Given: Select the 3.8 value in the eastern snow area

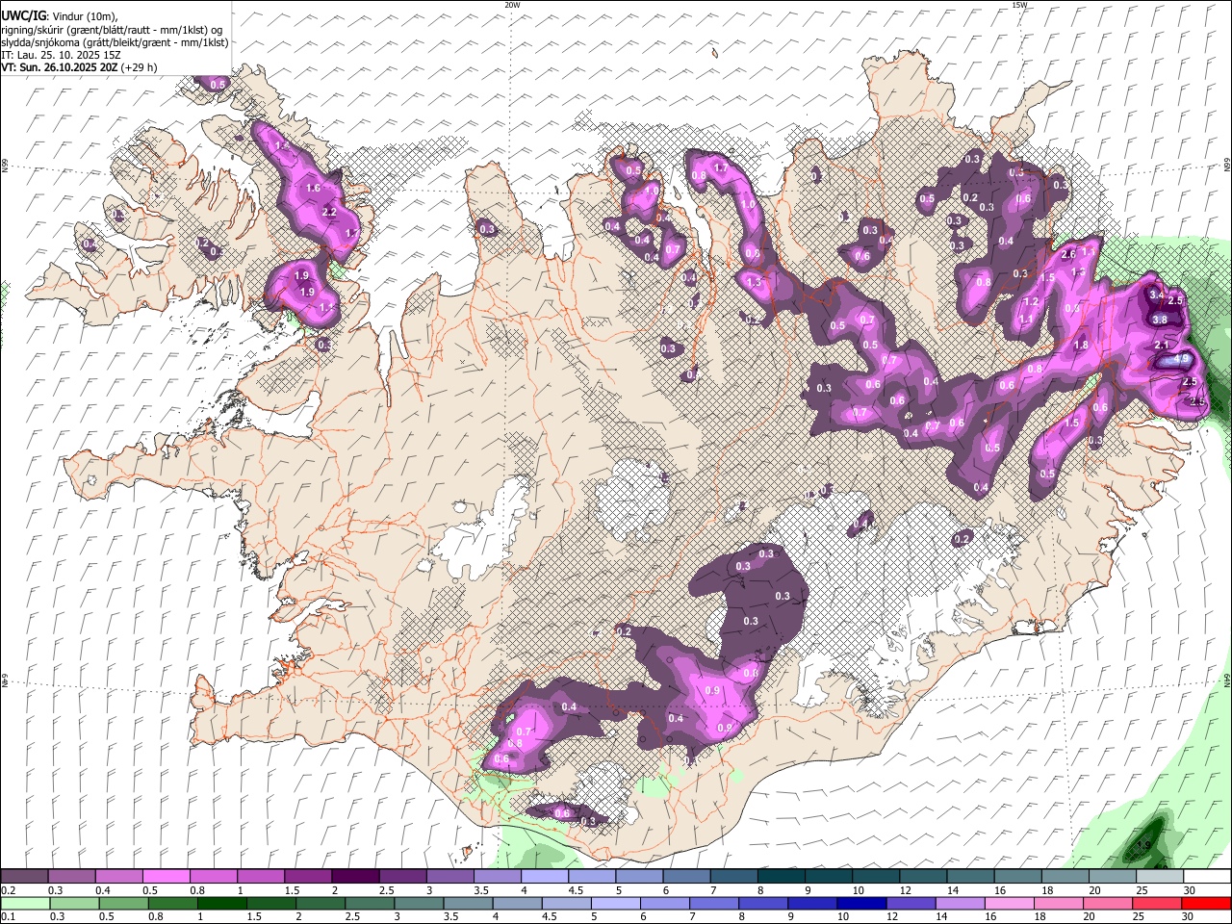Looking at the screenshot, I should click(1160, 320).
